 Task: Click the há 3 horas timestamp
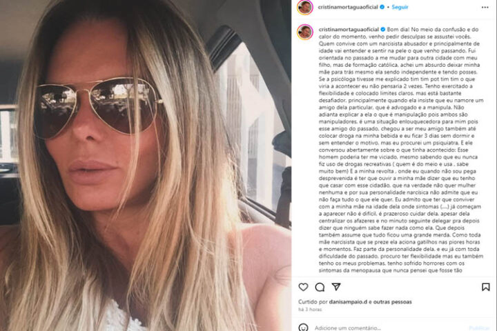click(x=310, y=310)
